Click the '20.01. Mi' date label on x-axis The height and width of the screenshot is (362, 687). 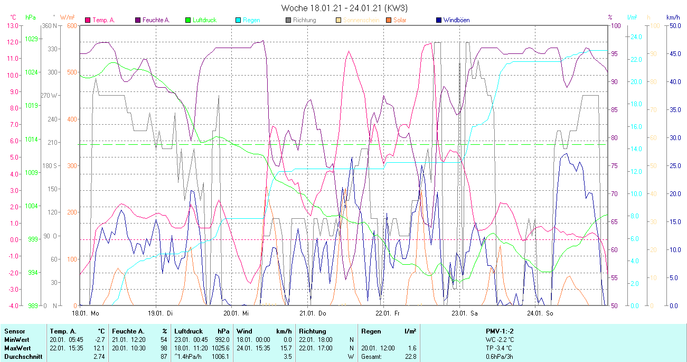pyautogui.click(x=236, y=313)
